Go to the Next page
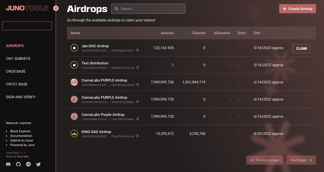 coord(301,160)
